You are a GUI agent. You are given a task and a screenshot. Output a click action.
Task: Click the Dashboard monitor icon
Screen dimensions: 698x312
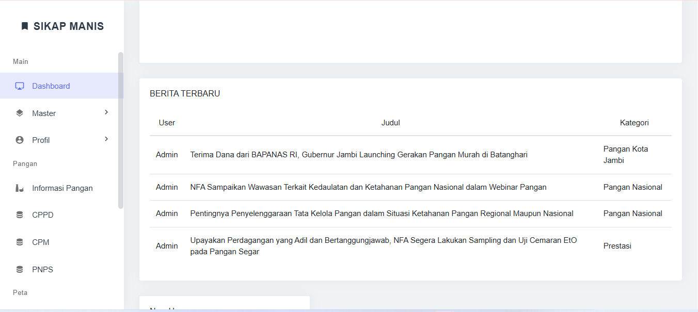[x=20, y=86]
